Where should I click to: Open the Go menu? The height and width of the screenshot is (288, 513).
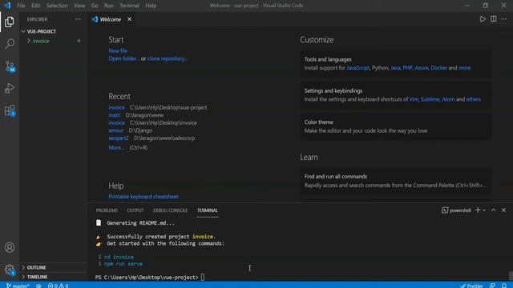click(95, 6)
